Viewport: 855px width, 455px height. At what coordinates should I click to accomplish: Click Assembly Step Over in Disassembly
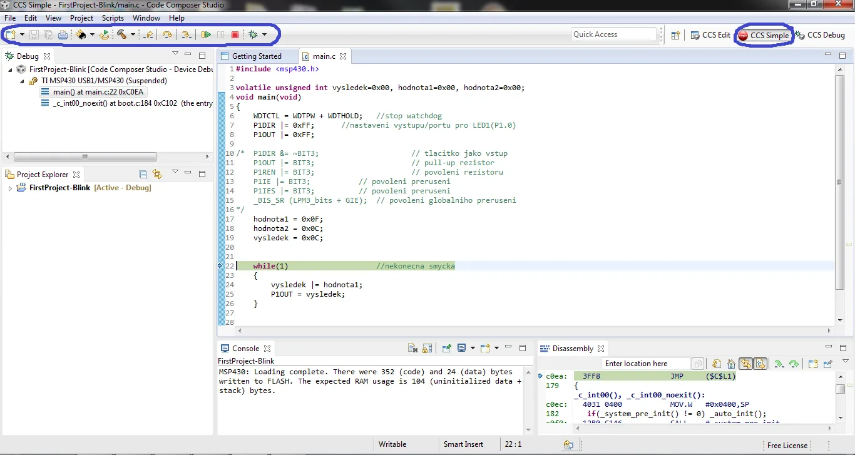(794, 364)
